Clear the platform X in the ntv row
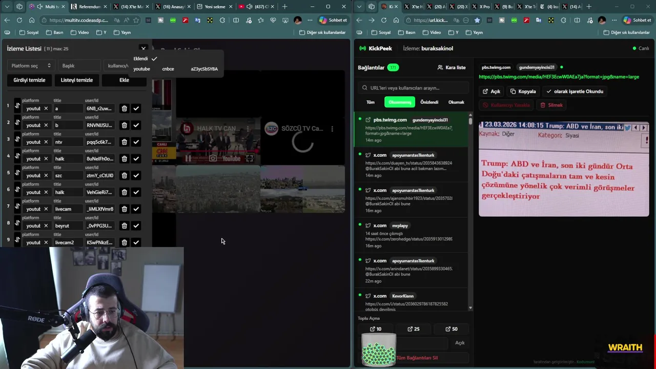The width and height of the screenshot is (656, 369). (x=46, y=142)
